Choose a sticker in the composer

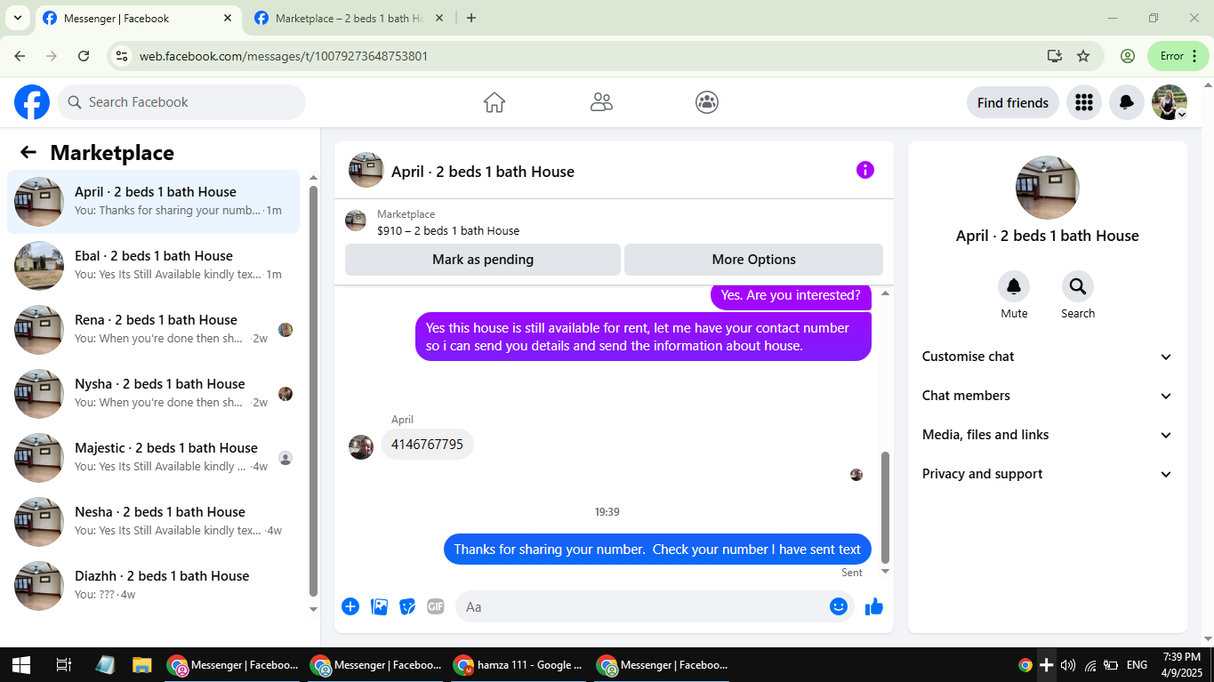click(407, 606)
